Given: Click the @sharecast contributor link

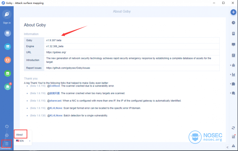Looking at the screenshot, I should point(54,101).
